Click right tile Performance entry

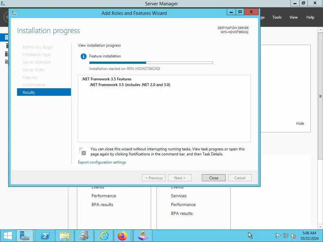tap(183, 205)
